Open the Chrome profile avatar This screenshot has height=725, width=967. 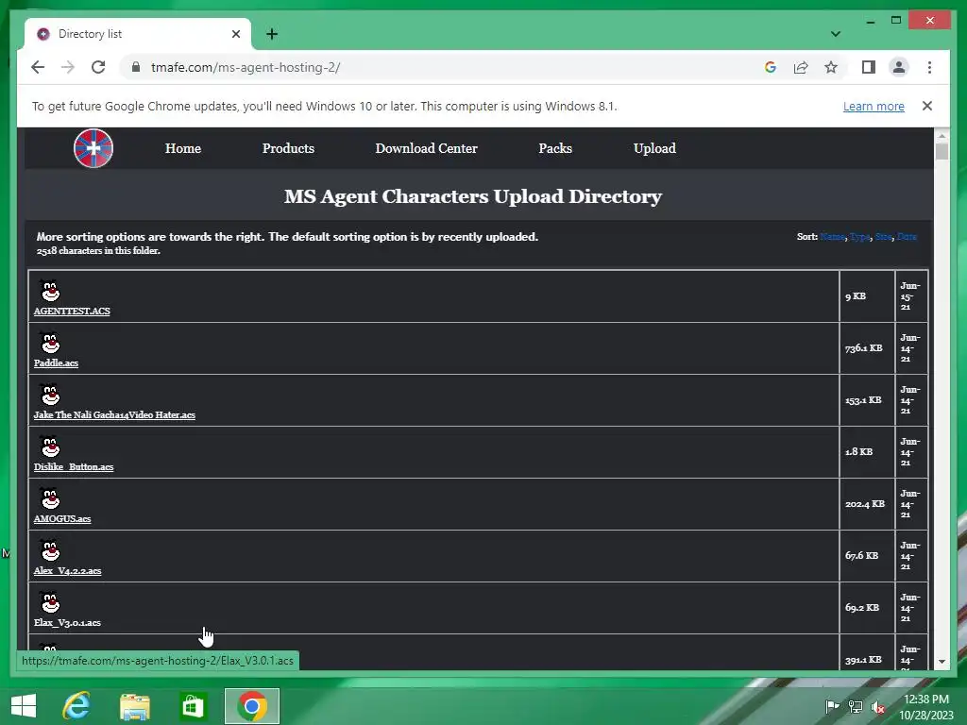899,67
